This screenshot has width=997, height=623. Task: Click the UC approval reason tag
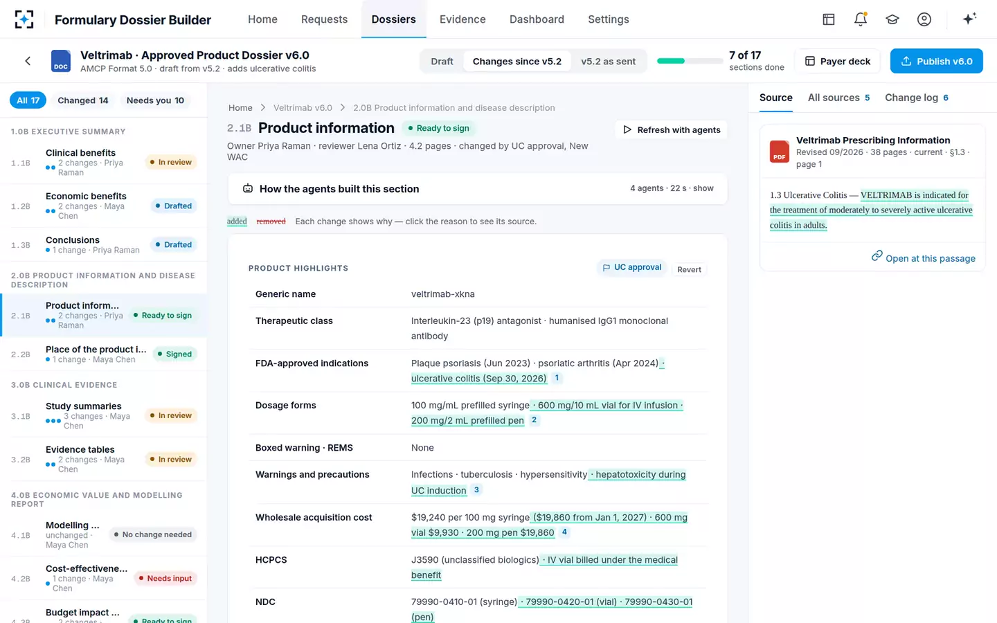coord(631,267)
